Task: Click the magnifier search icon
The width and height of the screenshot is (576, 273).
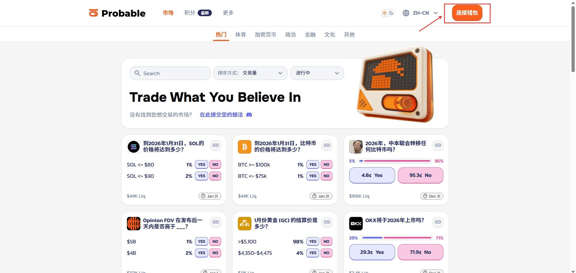Action: pyautogui.click(x=137, y=73)
